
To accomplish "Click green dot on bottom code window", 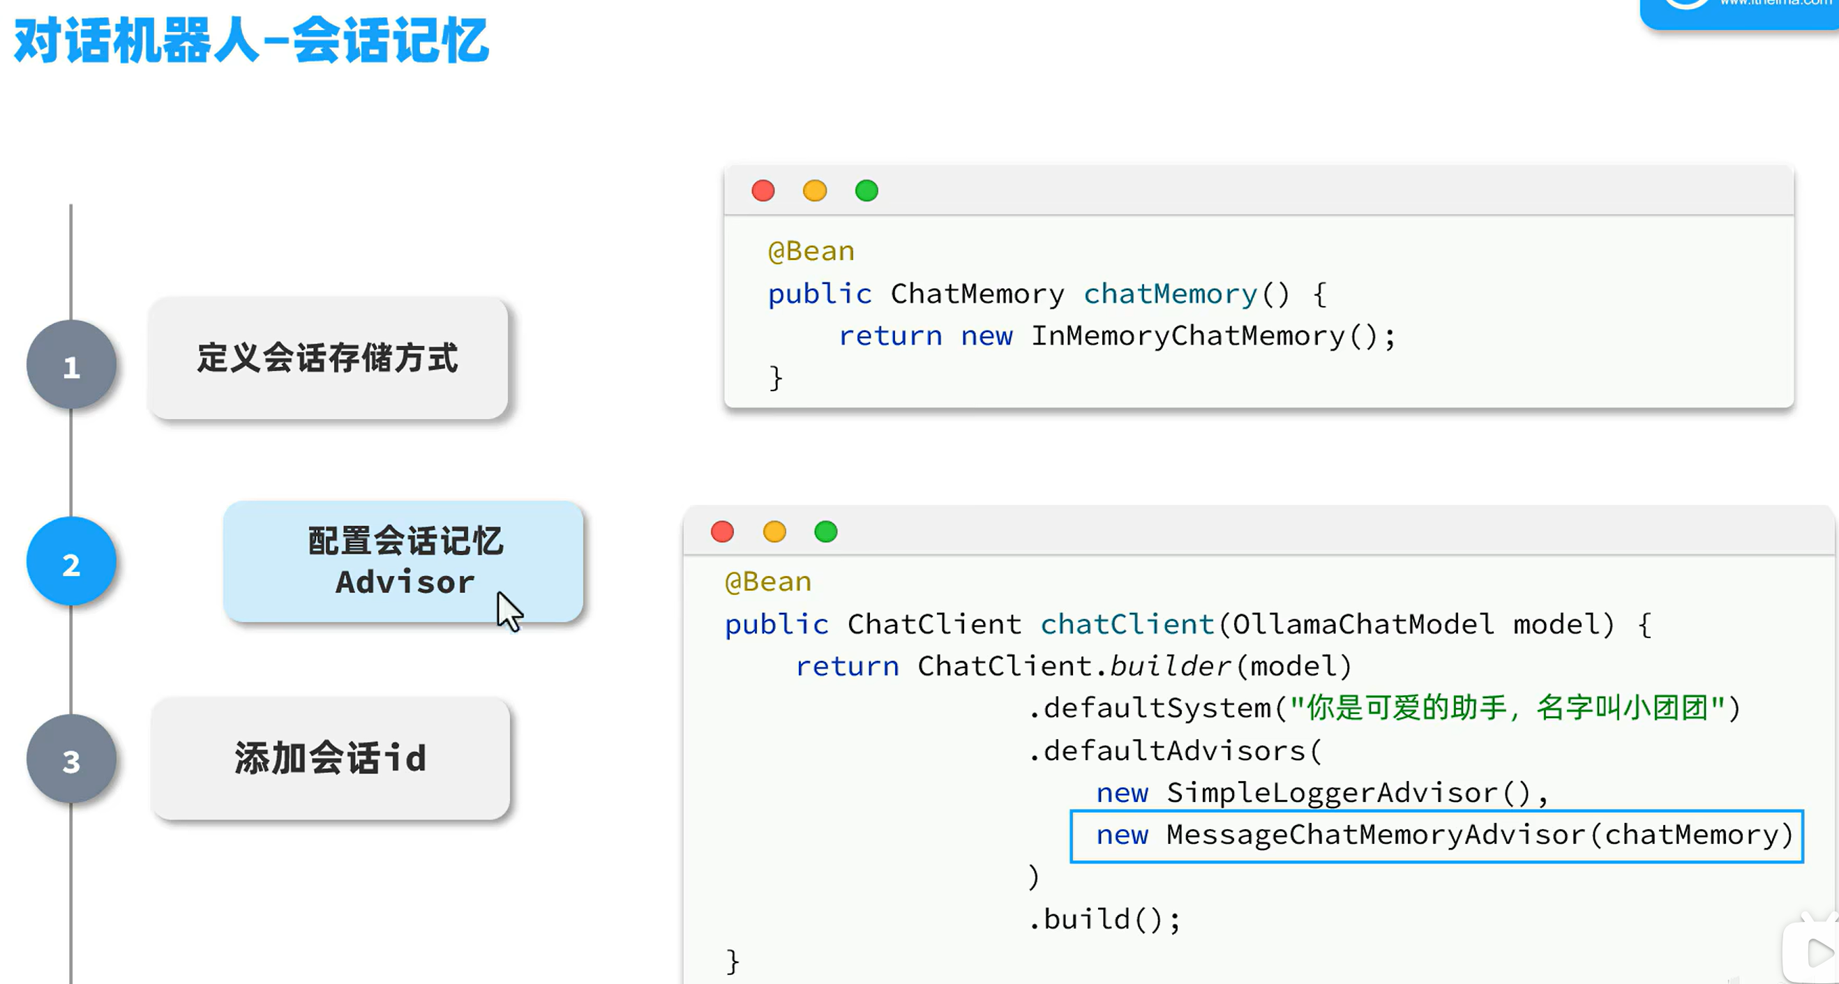I will click(826, 531).
